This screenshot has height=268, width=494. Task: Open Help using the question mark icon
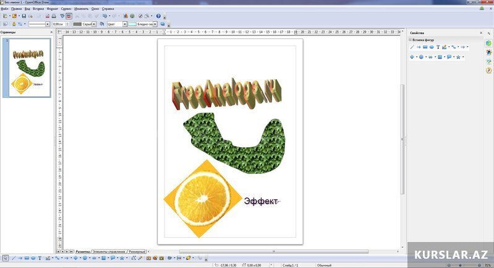click(x=158, y=16)
